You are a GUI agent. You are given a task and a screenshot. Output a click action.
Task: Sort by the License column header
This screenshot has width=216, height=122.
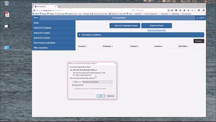(x=158, y=46)
